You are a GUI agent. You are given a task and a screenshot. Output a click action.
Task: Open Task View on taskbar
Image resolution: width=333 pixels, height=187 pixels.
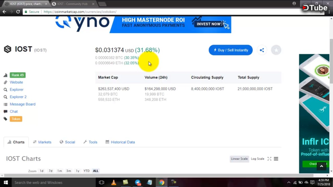tap(101, 182)
